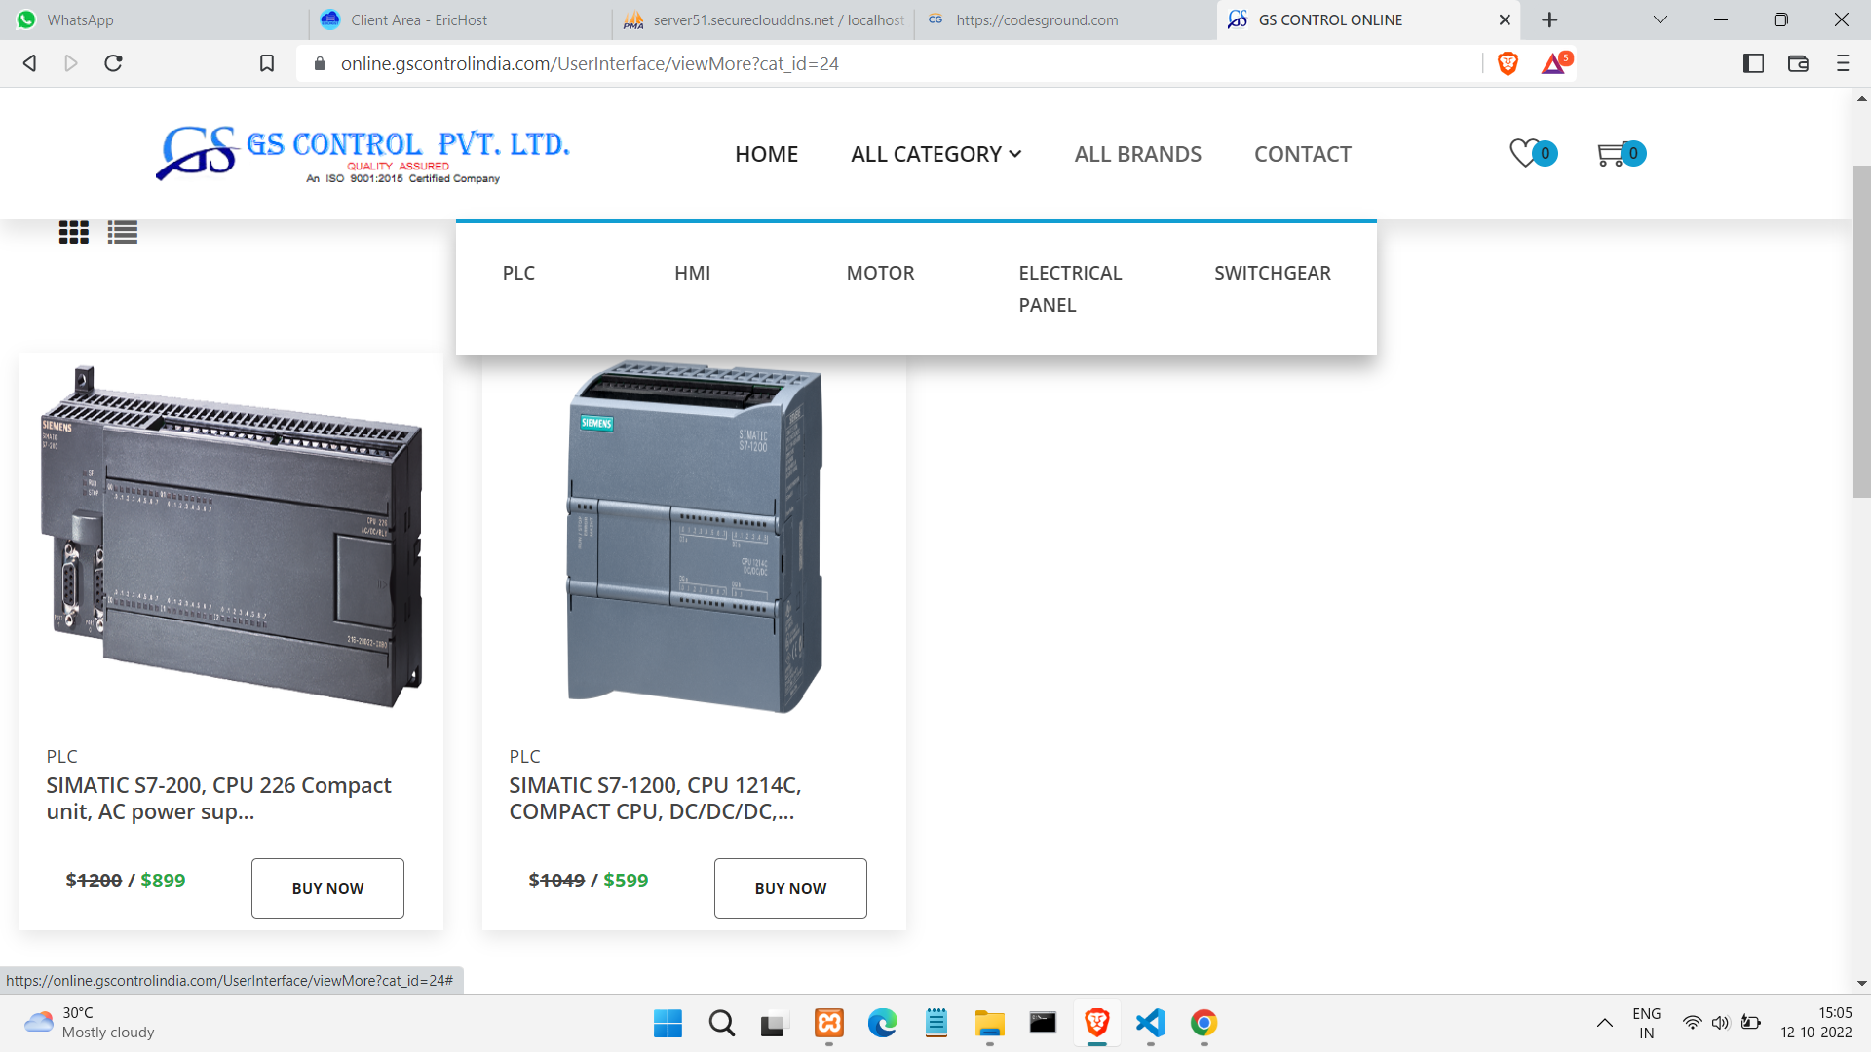Open the volume control tray icon
This screenshot has height=1052, width=1871.
(x=1721, y=1023)
